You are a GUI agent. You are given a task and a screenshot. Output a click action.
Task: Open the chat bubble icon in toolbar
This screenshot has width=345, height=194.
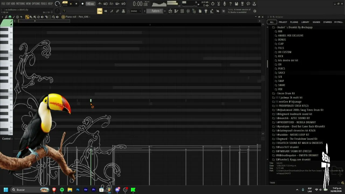248,4
